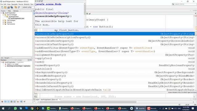Select autosize() completion item
Viewport: 197px width, 111px height.
coord(115,69)
